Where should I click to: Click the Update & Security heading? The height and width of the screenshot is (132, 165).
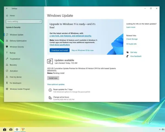pyautogui.click(x=13, y=27)
